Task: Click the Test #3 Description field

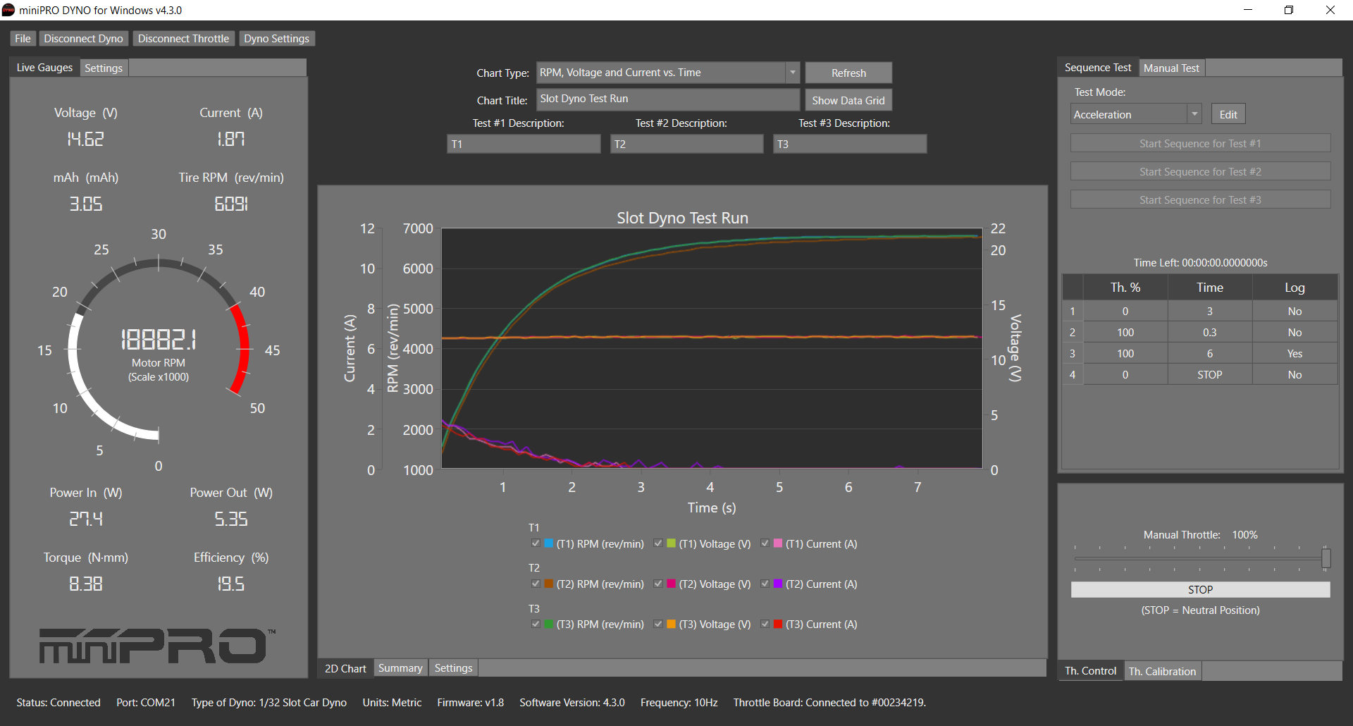Action: click(850, 144)
